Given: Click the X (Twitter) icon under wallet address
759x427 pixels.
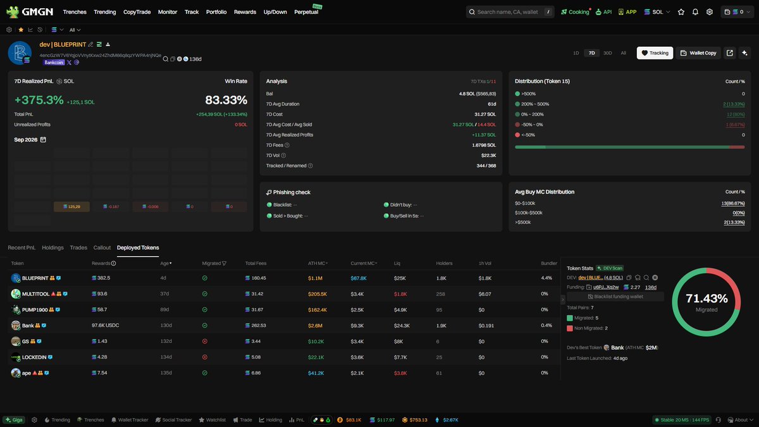Looking at the screenshot, I should tap(69, 62).
